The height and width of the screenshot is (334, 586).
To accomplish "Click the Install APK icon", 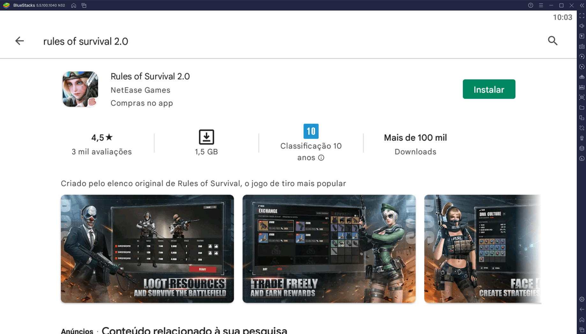I will tap(582, 87).
